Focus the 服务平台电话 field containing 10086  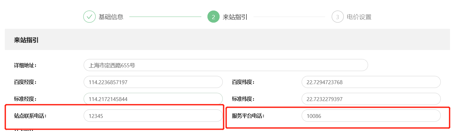click(371, 116)
